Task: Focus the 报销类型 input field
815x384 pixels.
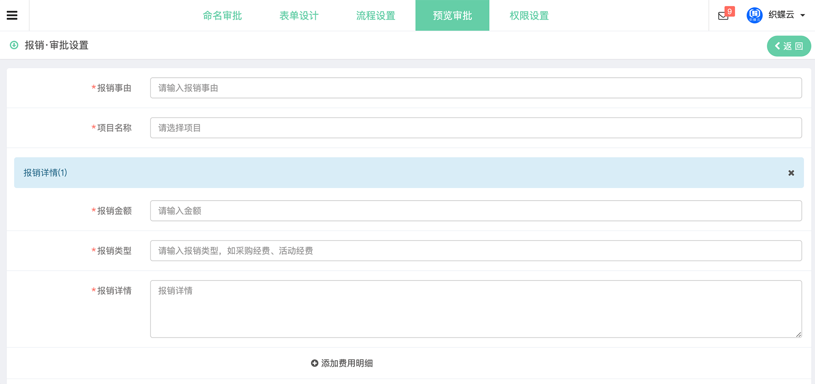Action: 476,251
